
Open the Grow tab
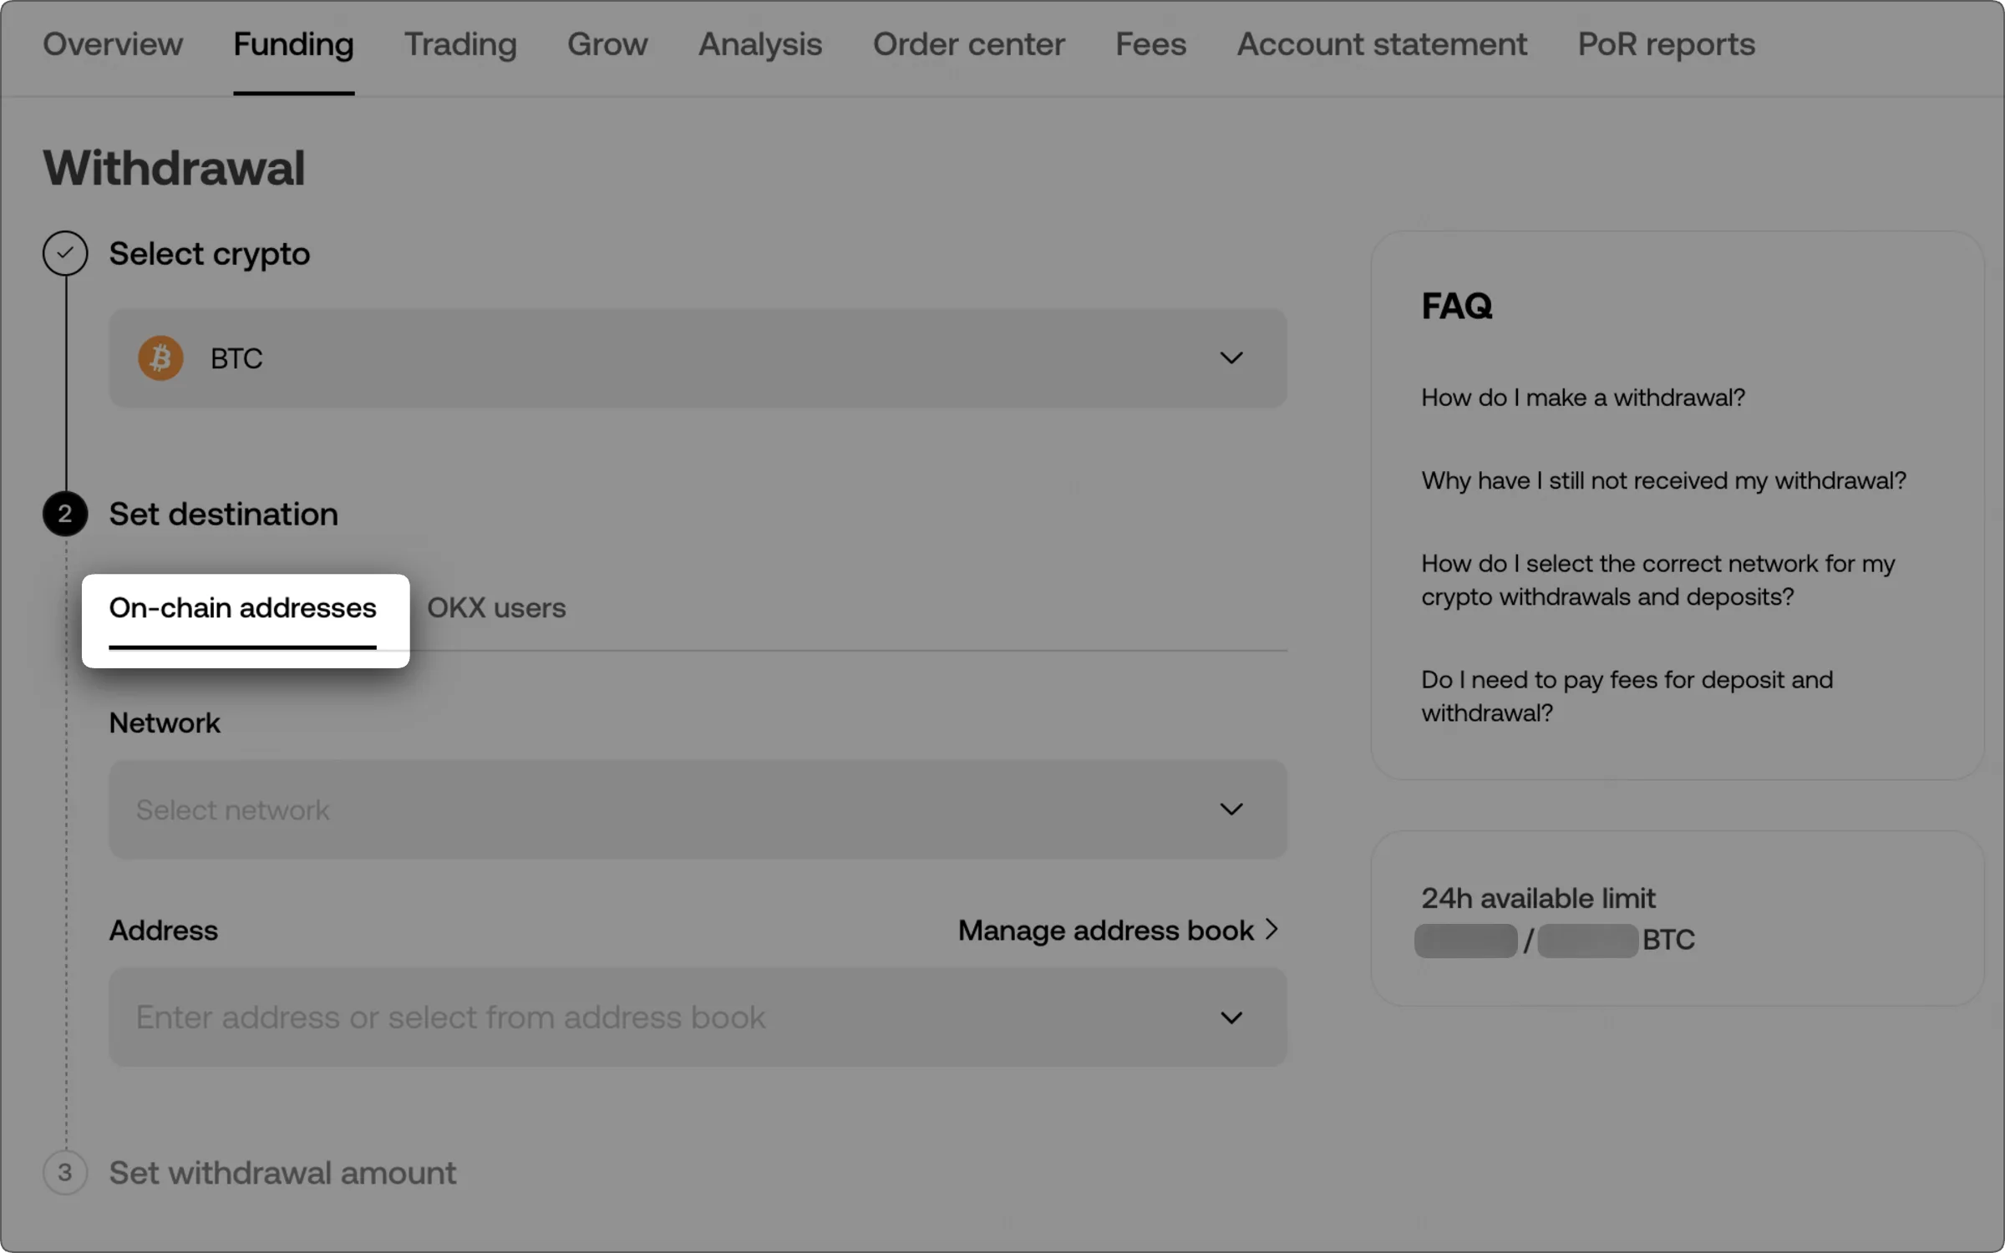click(607, 44)
